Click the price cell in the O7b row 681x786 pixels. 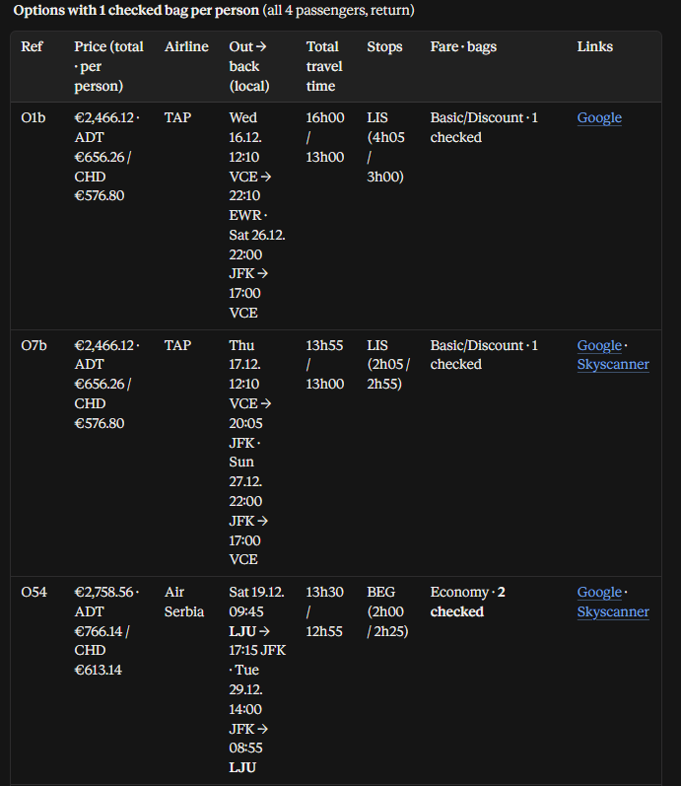[106, 384]
